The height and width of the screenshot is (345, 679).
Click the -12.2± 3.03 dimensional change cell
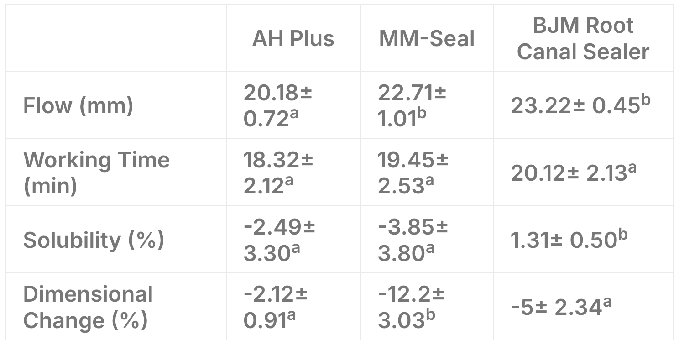click(411, 307)
